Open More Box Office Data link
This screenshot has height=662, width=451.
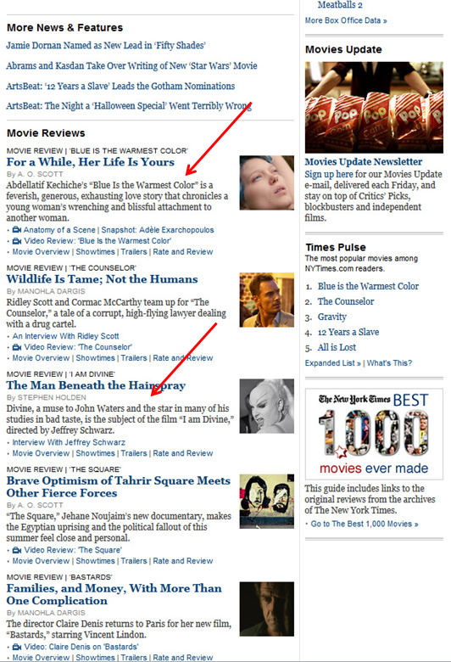pyautogui.click(x=346, y=20)
